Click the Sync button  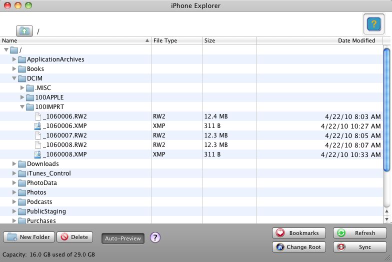[360, 247]
